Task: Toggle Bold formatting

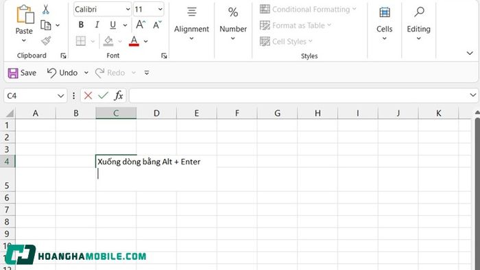Action: coord(81,25)
